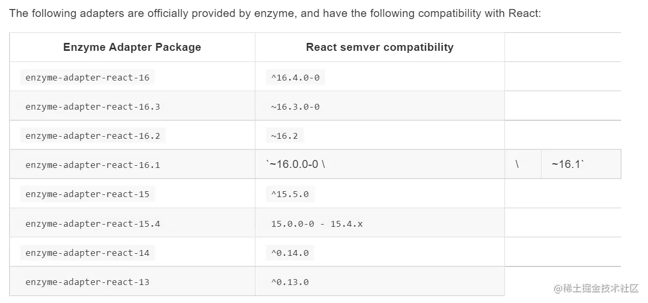Select the ~16.3.0-0 semver text

(295, 107)
